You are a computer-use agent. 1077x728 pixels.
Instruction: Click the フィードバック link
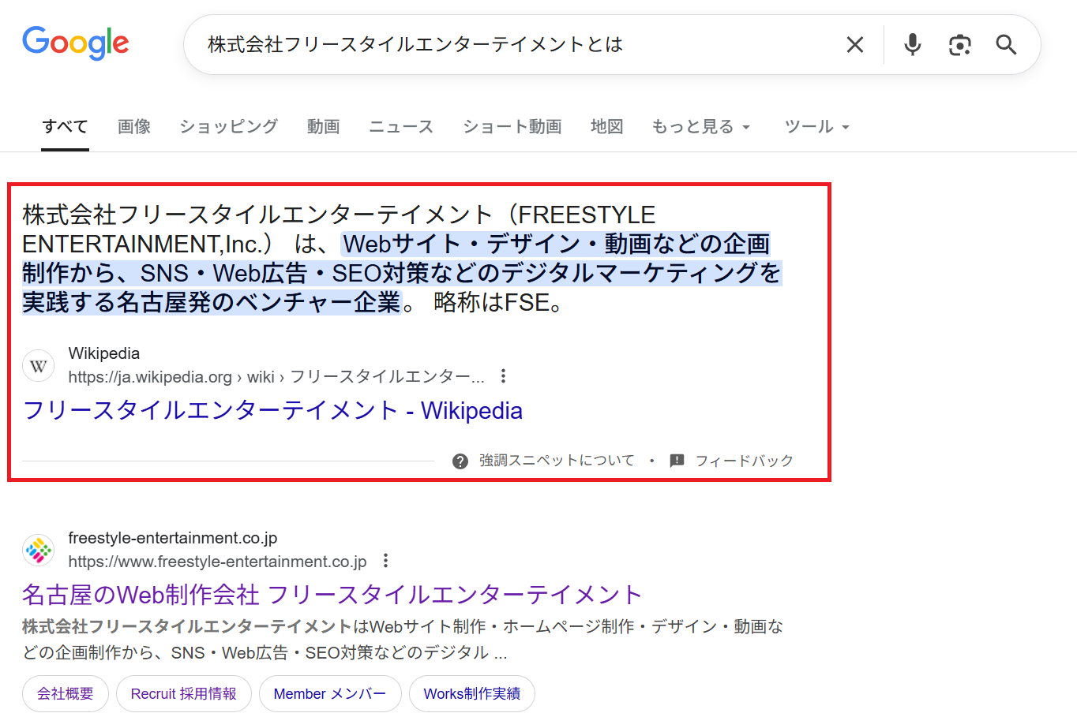click(x=743, y=461)
